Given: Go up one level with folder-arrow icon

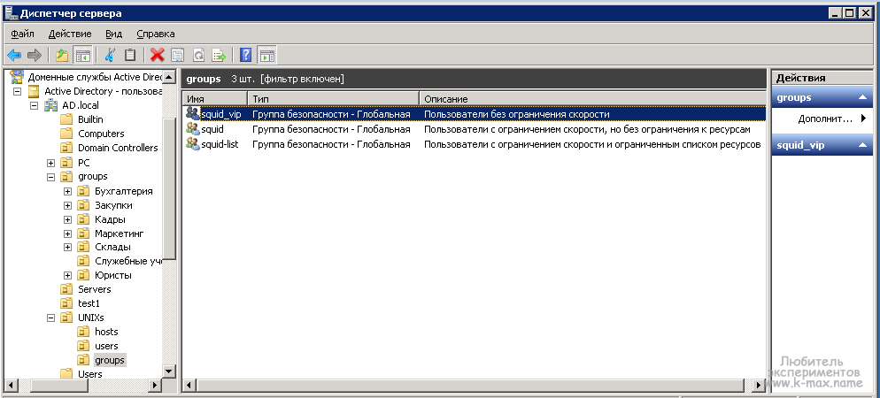Looking at the screenshot, I should 62,55.
